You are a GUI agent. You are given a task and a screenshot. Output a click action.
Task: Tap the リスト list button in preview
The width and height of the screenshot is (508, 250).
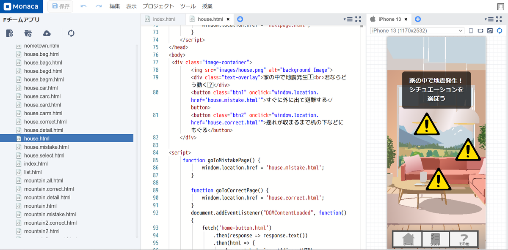(435, 239)
